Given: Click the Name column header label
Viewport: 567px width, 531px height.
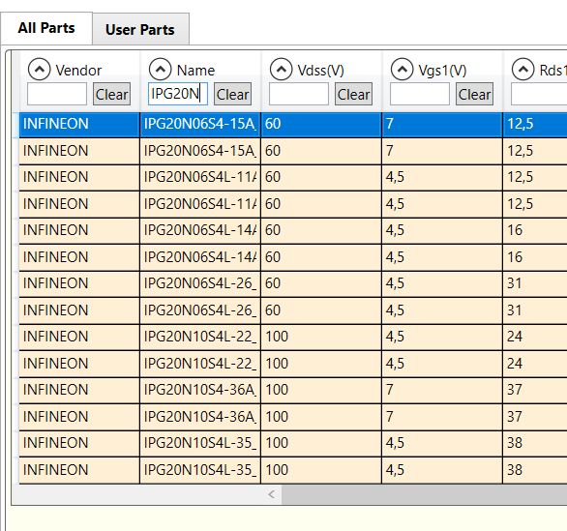Looking at the screenshot, I should 195,71.
